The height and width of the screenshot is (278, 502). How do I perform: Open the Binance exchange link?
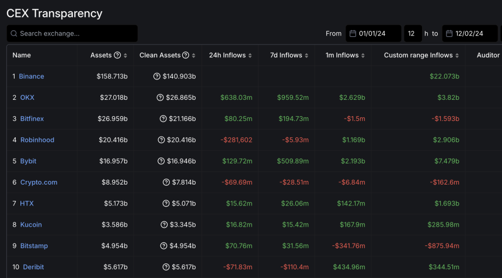pos(32,77)
